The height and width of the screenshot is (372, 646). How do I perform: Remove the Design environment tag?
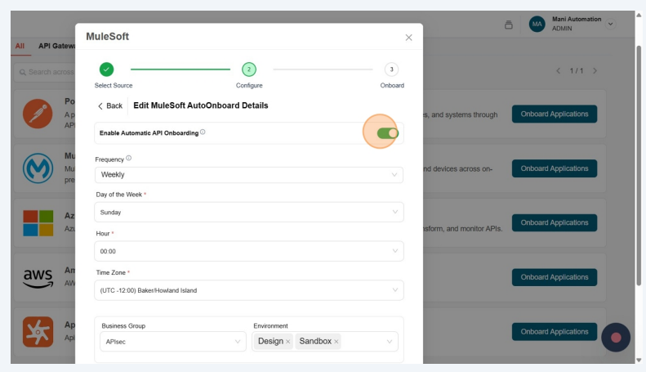tap(288, 342)
